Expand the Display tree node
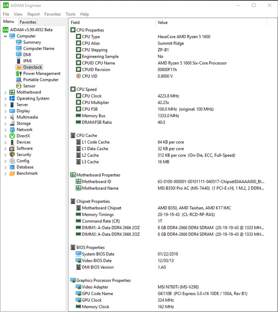This screenshot has width=278, height=312. click(5, 111)
